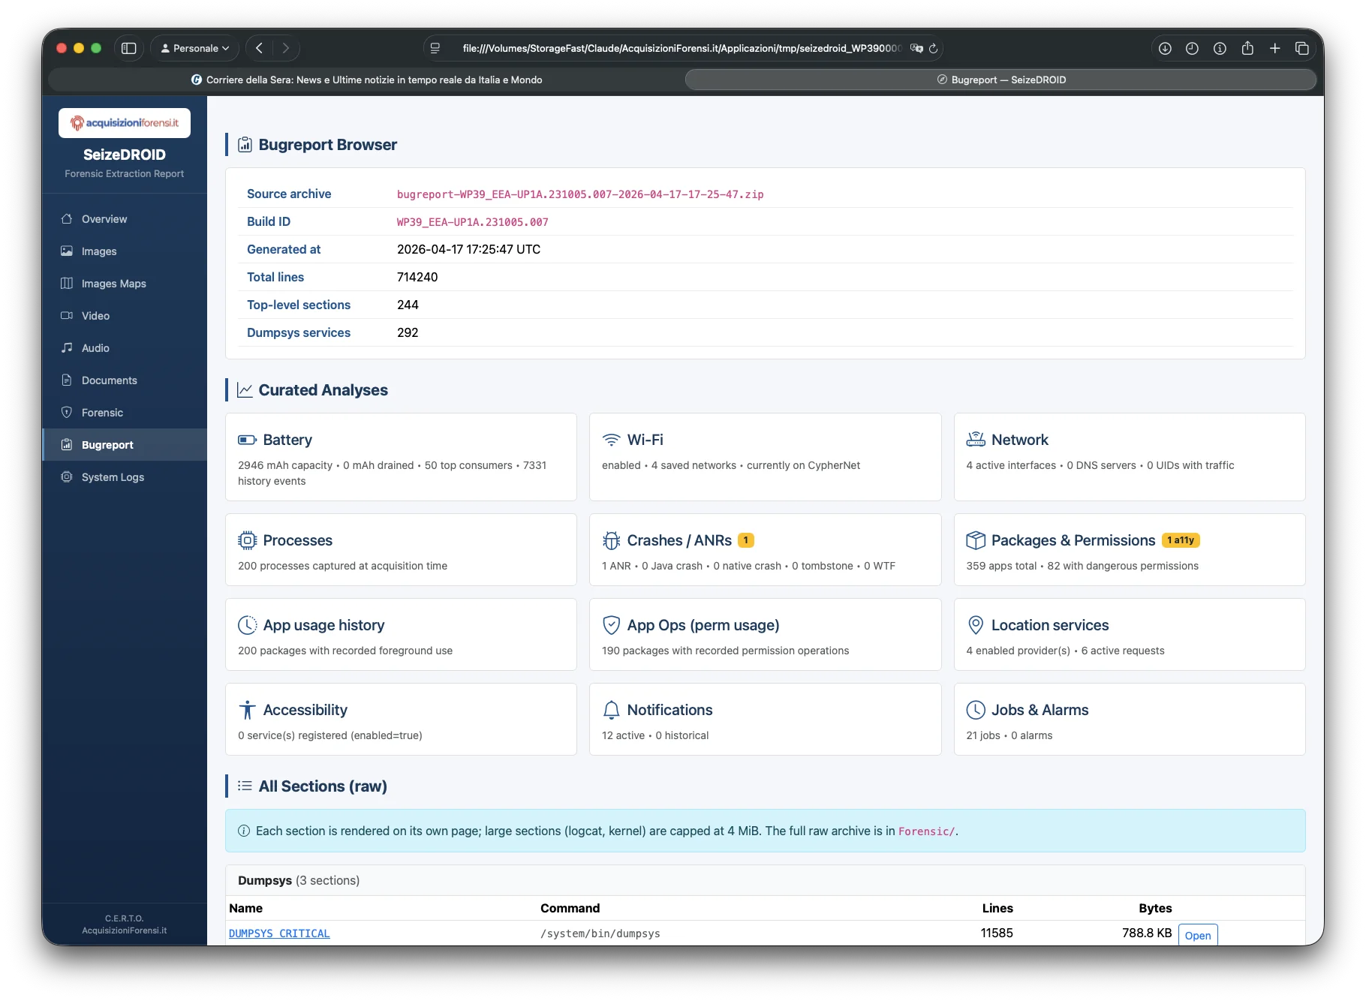Click the Forensic shield icon in sidebar

67,413
